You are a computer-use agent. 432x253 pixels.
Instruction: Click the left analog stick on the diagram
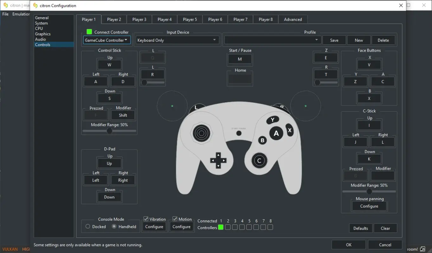coord(202,133)
